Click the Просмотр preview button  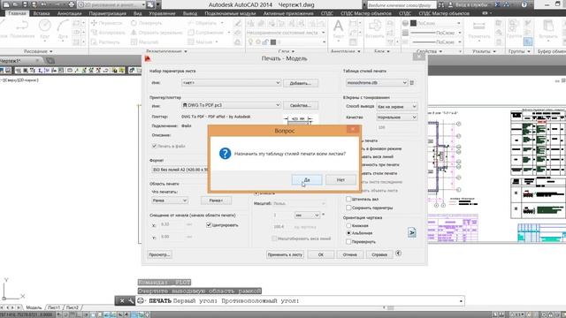pyautogui.click(x=159, y=254)
